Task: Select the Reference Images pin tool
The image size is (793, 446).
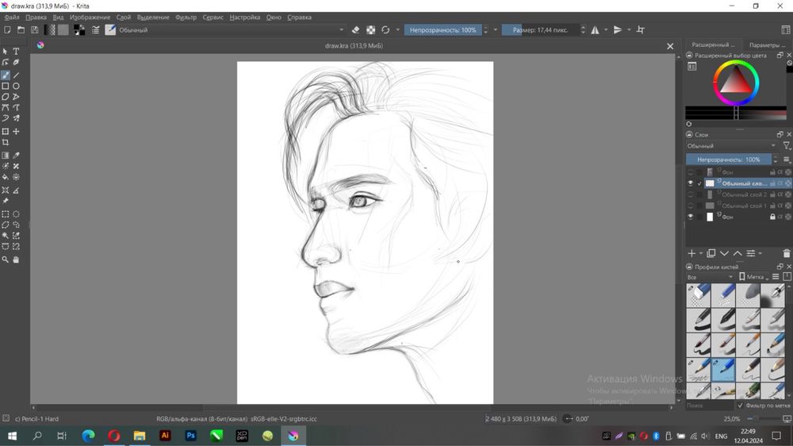Action: [5, 201]
